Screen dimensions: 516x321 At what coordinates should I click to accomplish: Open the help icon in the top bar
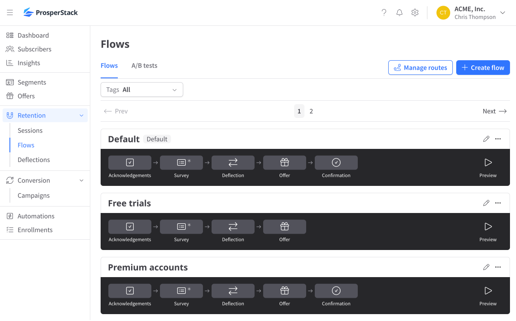point(384,12)
